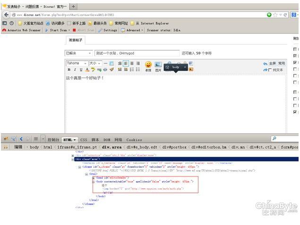Toggle the 纯文本 plain-text checkbox
Image resolution: width=300 pixels, height=225 pixels.
270,70
